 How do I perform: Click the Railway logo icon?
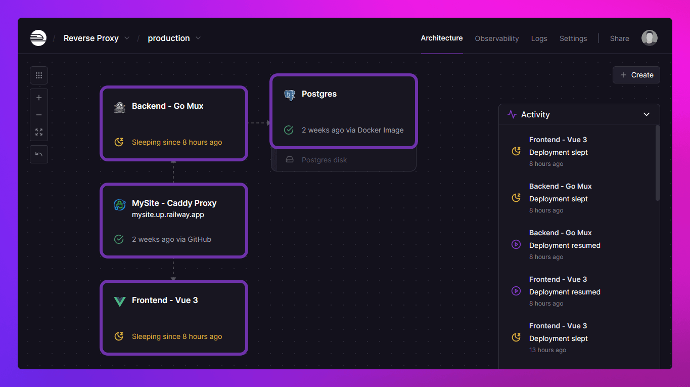click(38, 38)
